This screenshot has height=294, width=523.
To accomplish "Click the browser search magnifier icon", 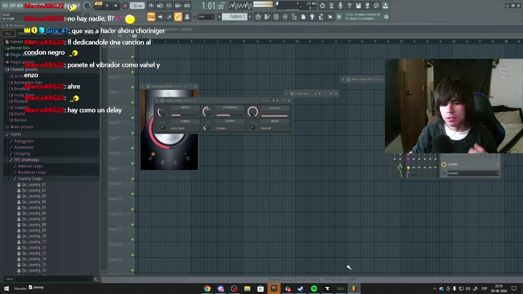I will click(96, 279).
